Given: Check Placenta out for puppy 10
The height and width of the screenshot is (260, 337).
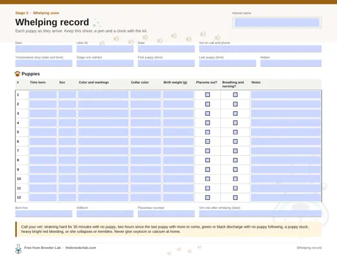Looking at the screenshot, I should [207, 179].
